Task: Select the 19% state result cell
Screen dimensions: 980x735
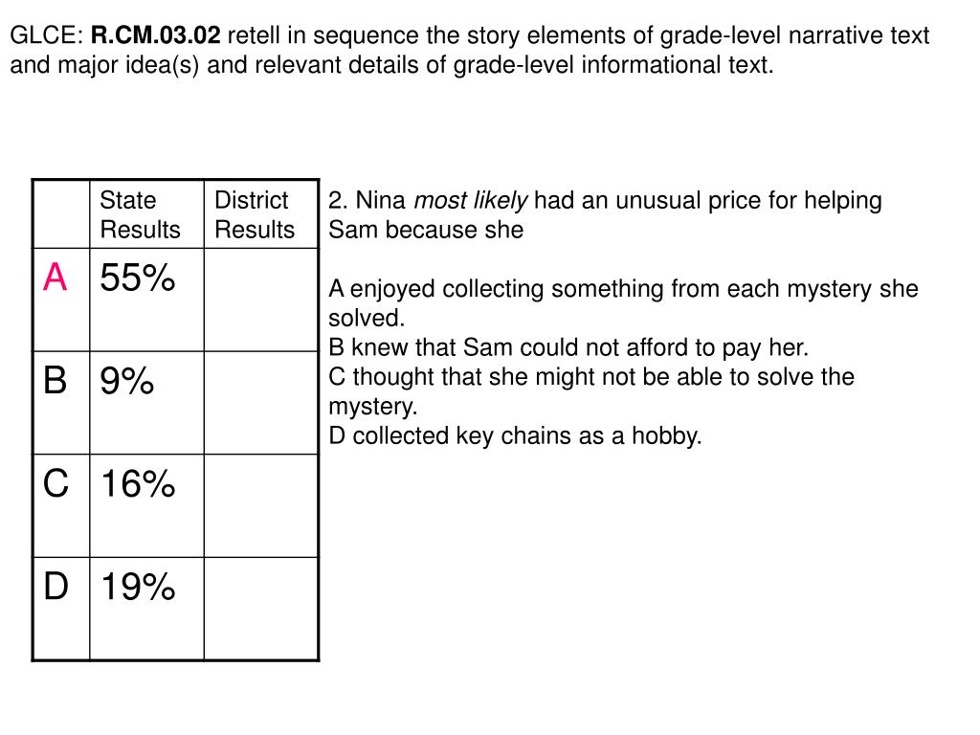Action: pyautogui.click(x=146, y=609)
